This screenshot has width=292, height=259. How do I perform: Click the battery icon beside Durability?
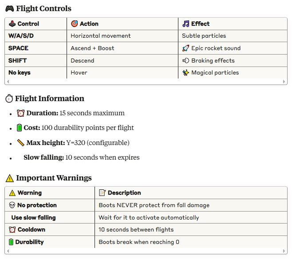11,242
